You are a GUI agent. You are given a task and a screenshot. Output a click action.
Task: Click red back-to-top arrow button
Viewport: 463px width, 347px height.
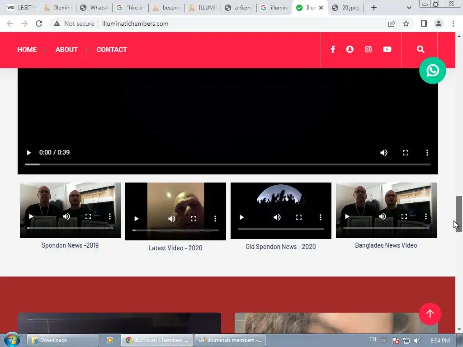pyautogui.click(x=430, y=314)
